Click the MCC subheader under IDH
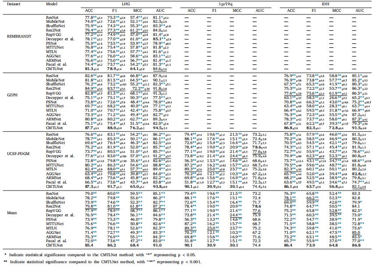This screenshot has height=268, width=381. point(337,11)
